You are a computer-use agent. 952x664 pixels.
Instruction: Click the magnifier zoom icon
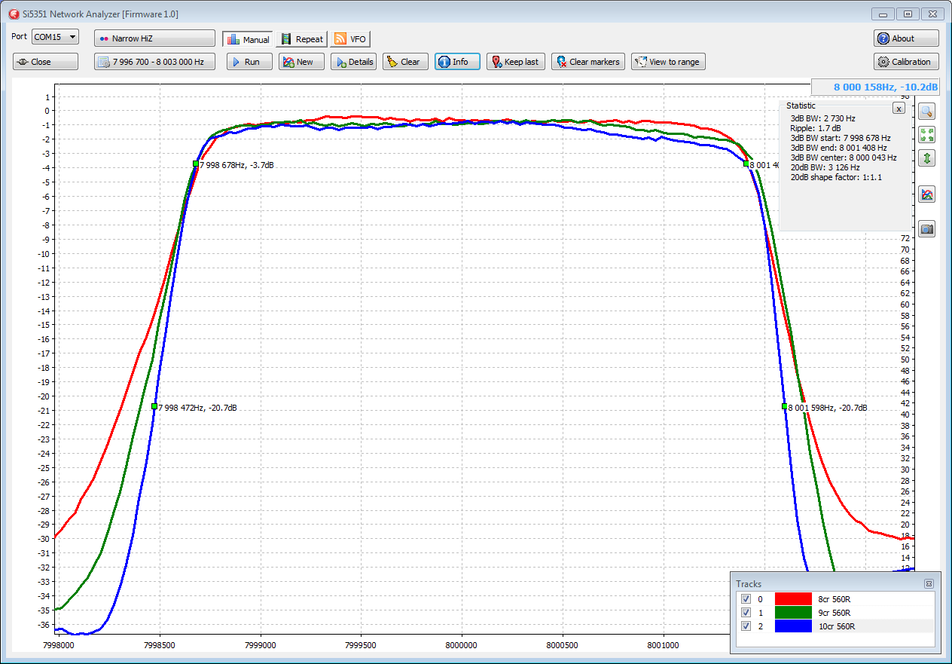(927, 112)
